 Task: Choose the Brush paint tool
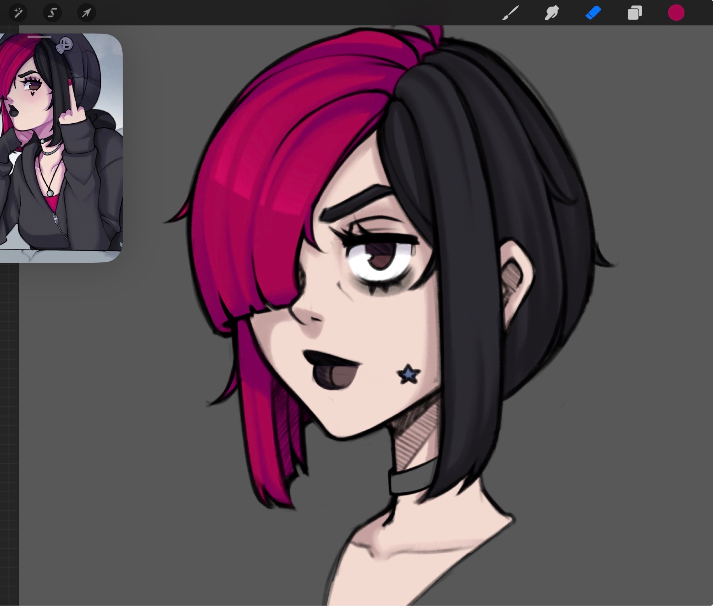(x=511, y=13)
